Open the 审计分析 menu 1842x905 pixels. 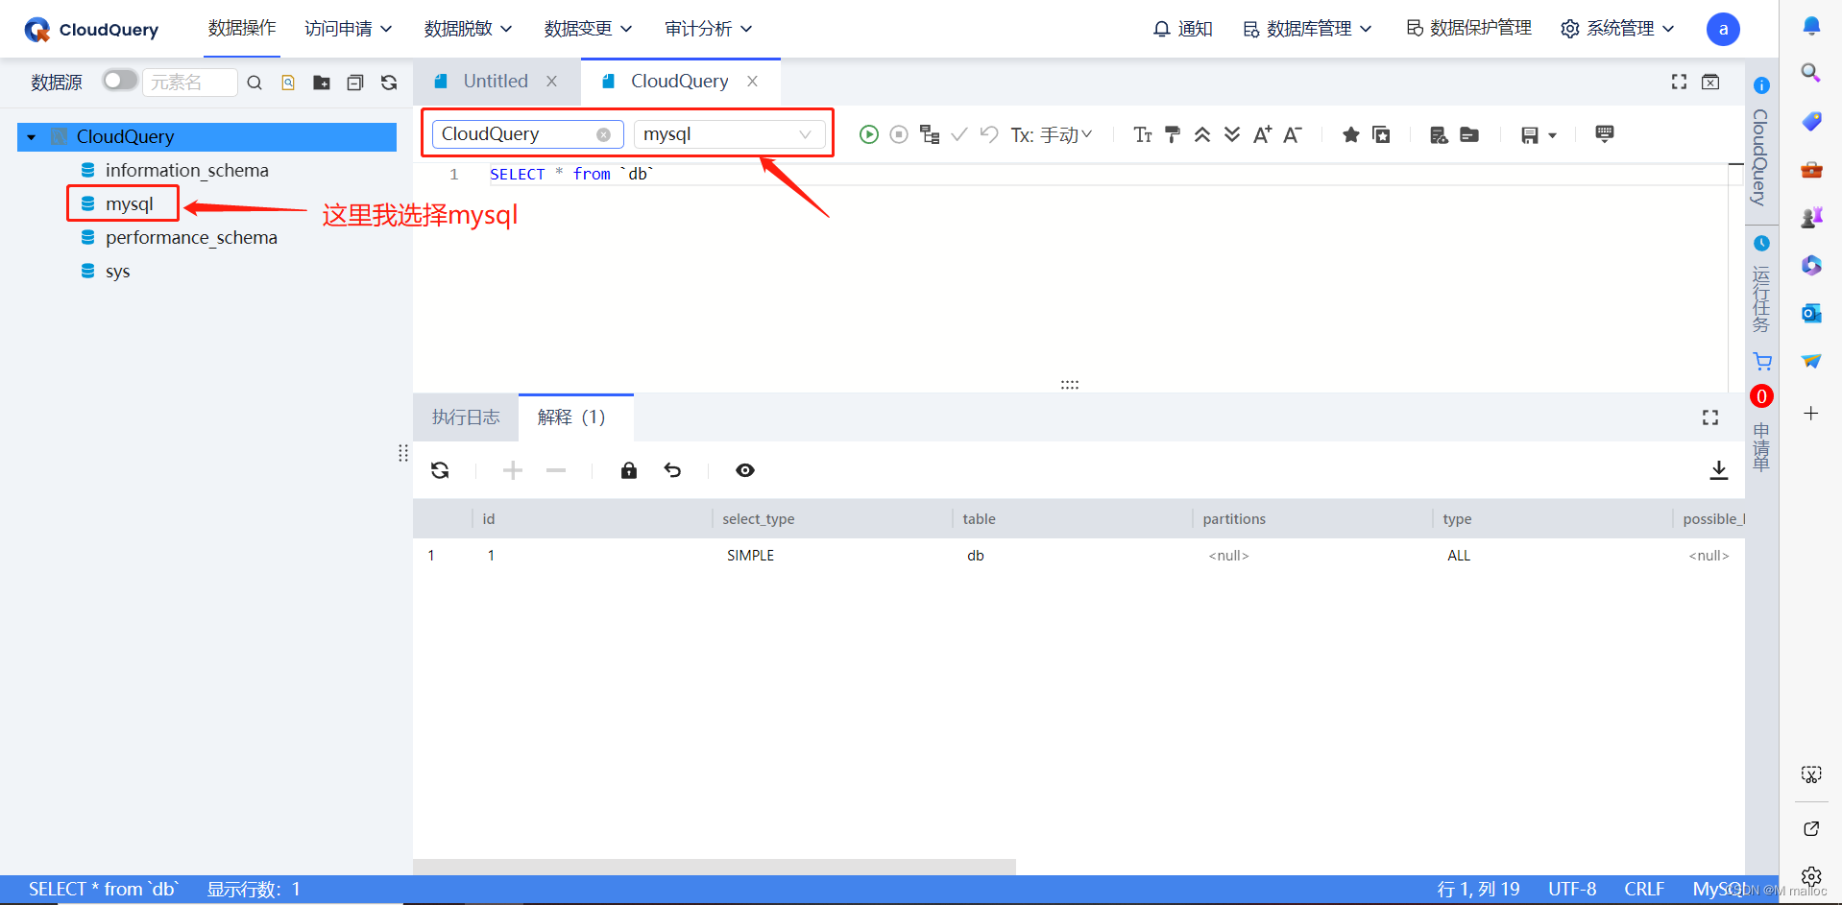click(x=709, y=29)
